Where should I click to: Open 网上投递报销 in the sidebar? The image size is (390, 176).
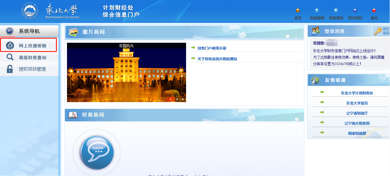click(32, 46)
